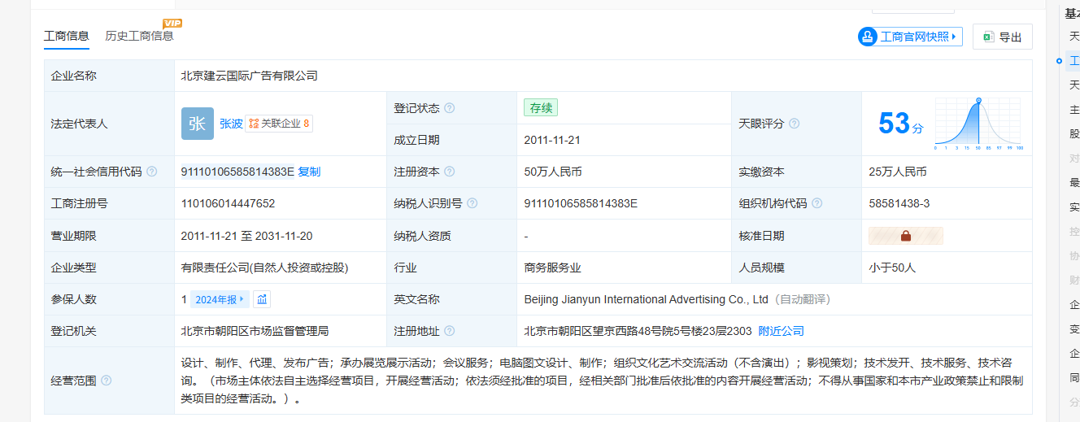1080x422 pixels.
Task: Click the 张 legal representative avatar
Action: pyautogui.click(x=197, y=124)
